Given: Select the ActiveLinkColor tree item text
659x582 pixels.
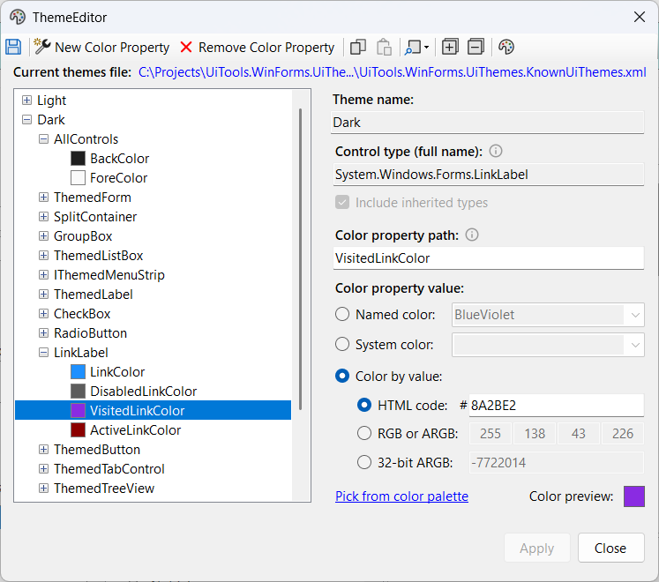Looking at the screenshot, I should click(135, 429).
